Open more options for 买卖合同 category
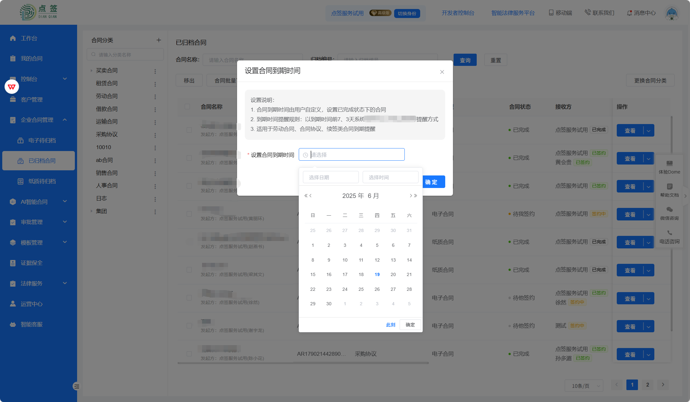This screenshot has width=690, height=402. [x=155, y=71]
